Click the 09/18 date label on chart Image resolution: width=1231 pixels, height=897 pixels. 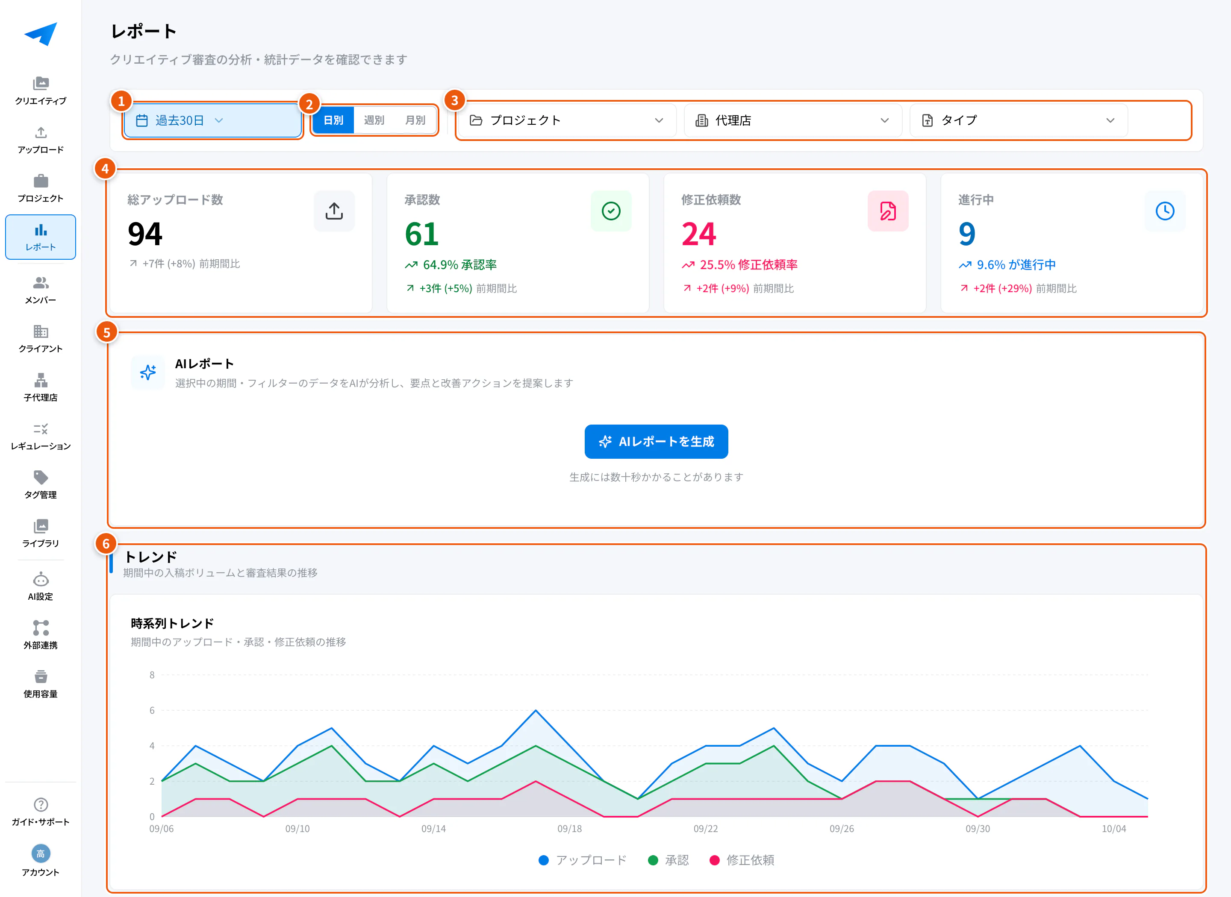[569, 829]
